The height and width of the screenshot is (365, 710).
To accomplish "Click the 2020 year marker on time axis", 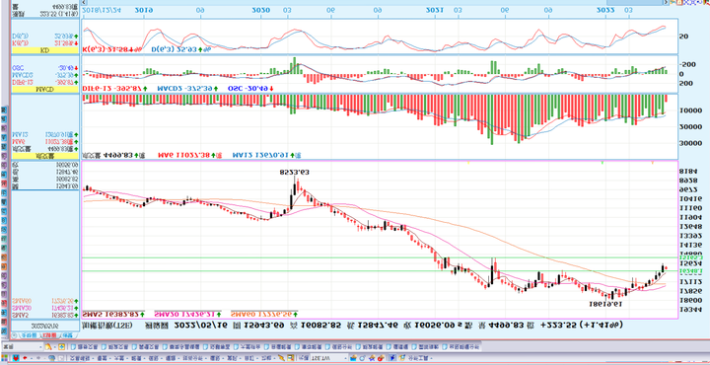I will coord(260,10).
